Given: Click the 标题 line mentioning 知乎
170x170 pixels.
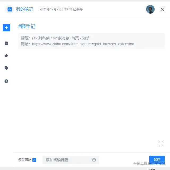Looking at the screenshot, I should (55, 38).
